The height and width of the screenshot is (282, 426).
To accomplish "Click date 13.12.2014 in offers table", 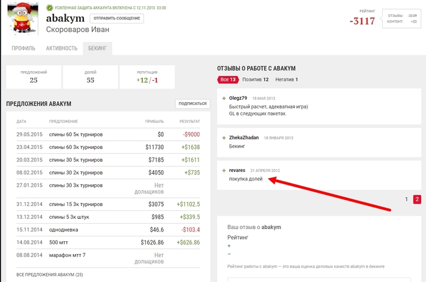I will click(29, 217).
